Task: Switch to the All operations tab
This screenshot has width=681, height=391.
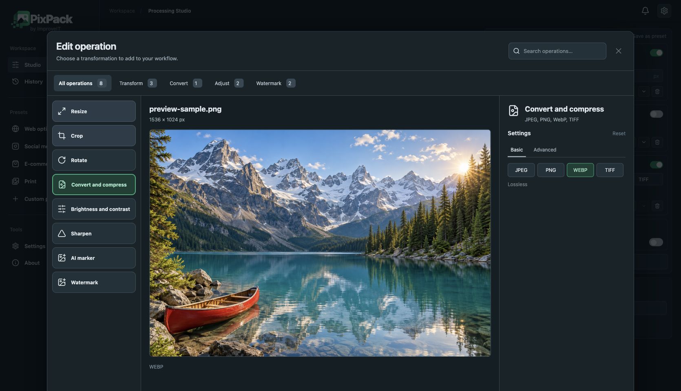Action: pyautogui.click(x=82, y=83)
